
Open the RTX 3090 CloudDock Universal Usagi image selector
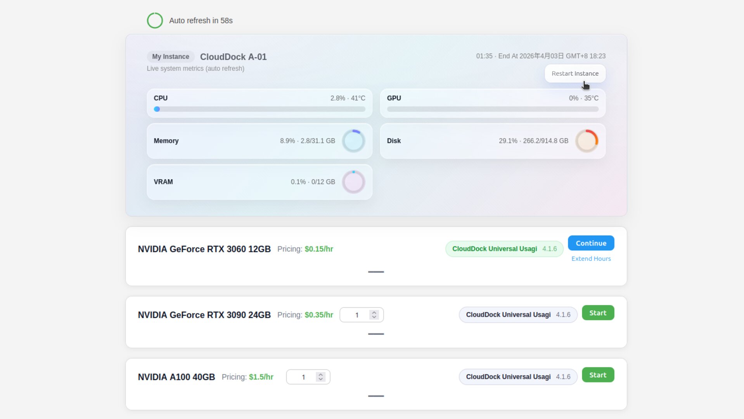click(x=517, y=315)
